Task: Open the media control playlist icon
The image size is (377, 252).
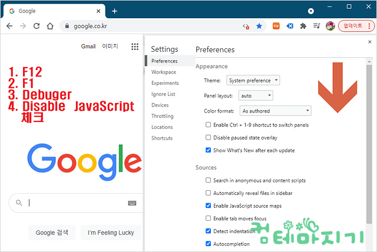Action: point(317,26)
